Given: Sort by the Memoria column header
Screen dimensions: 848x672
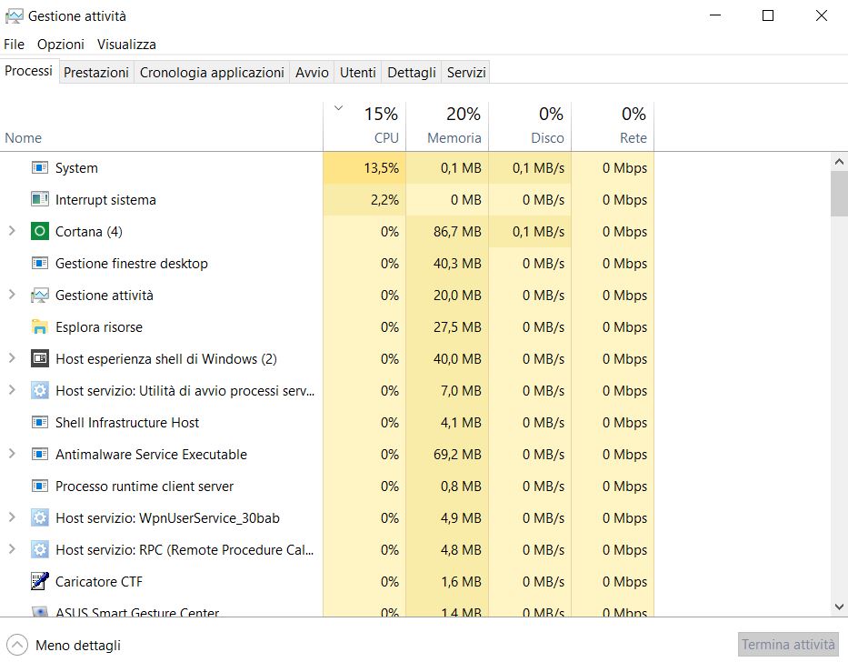Looking at the screenshot, I should pyautogui.click(x=447, y=126).
